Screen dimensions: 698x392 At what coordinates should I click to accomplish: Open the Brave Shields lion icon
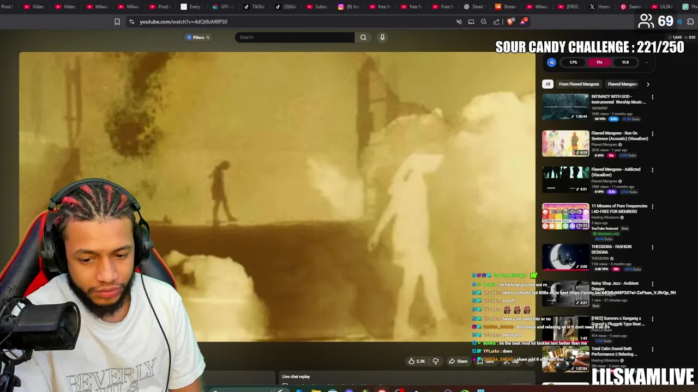click(510, 22)
